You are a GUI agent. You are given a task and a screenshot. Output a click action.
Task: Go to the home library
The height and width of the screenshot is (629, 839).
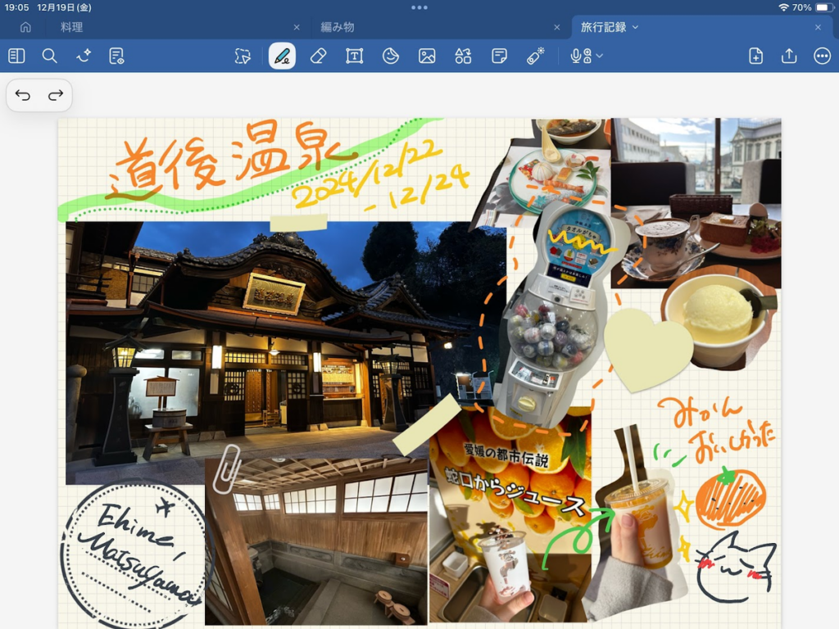tap(25, 27)
